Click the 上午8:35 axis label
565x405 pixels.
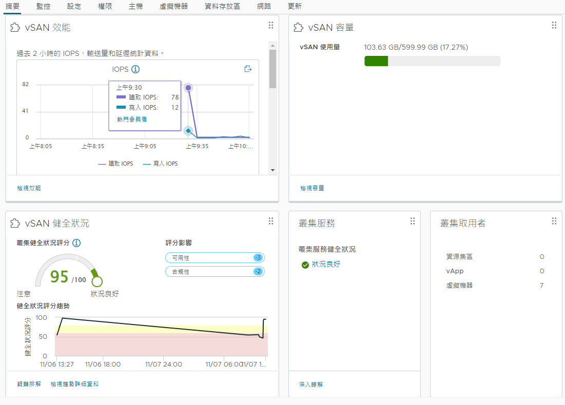[92, 146]
